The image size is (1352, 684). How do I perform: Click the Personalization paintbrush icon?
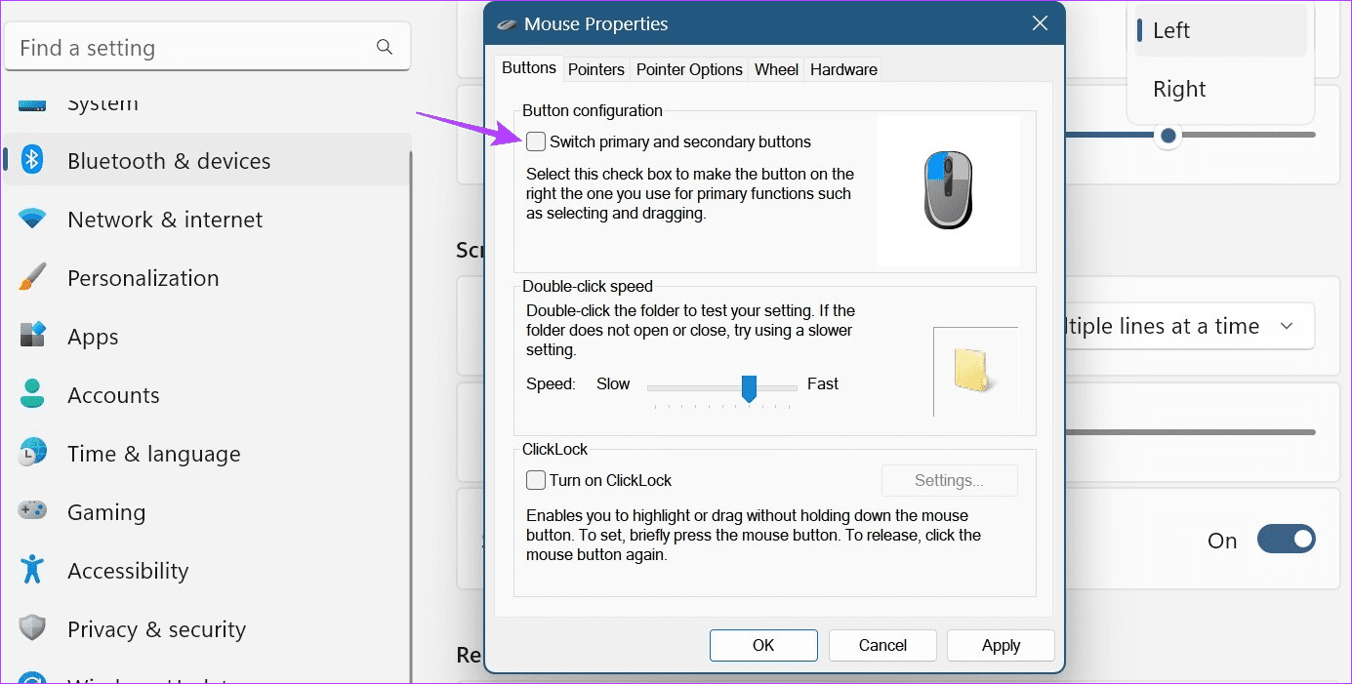(32, 278)
